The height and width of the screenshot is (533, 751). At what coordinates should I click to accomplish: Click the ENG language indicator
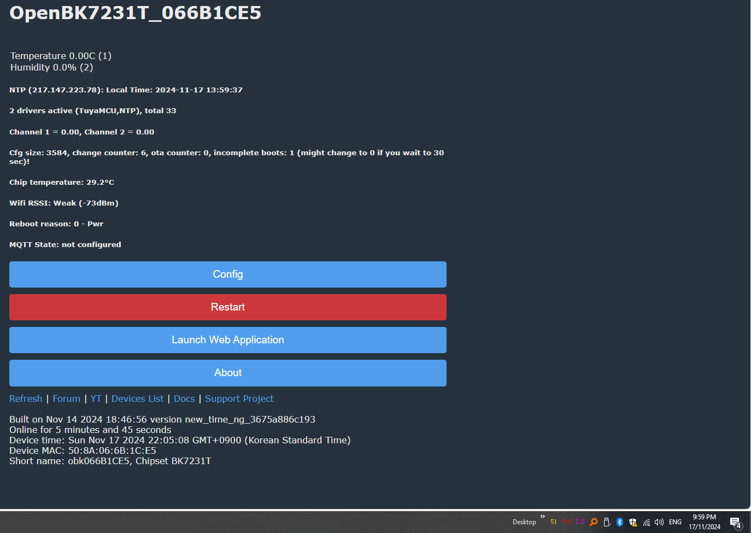[676, 522]
